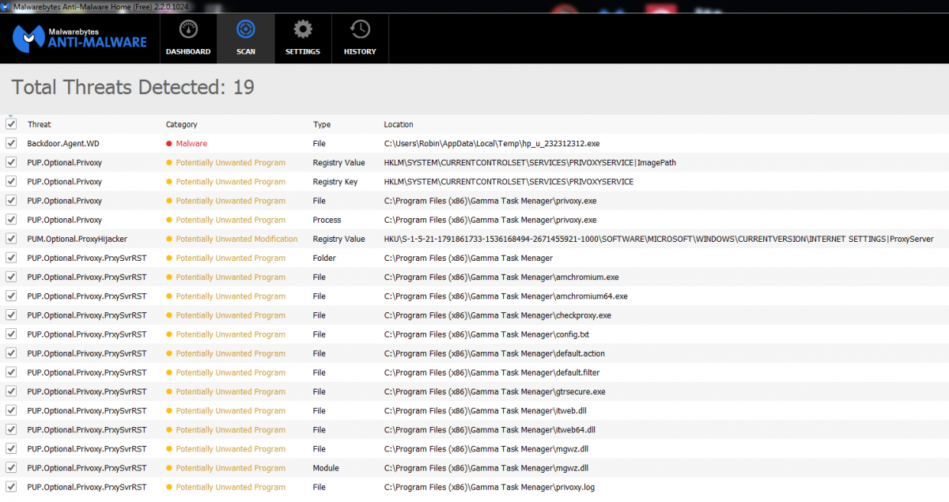
Task: Click the default.action file path
Action: (494, 353)
